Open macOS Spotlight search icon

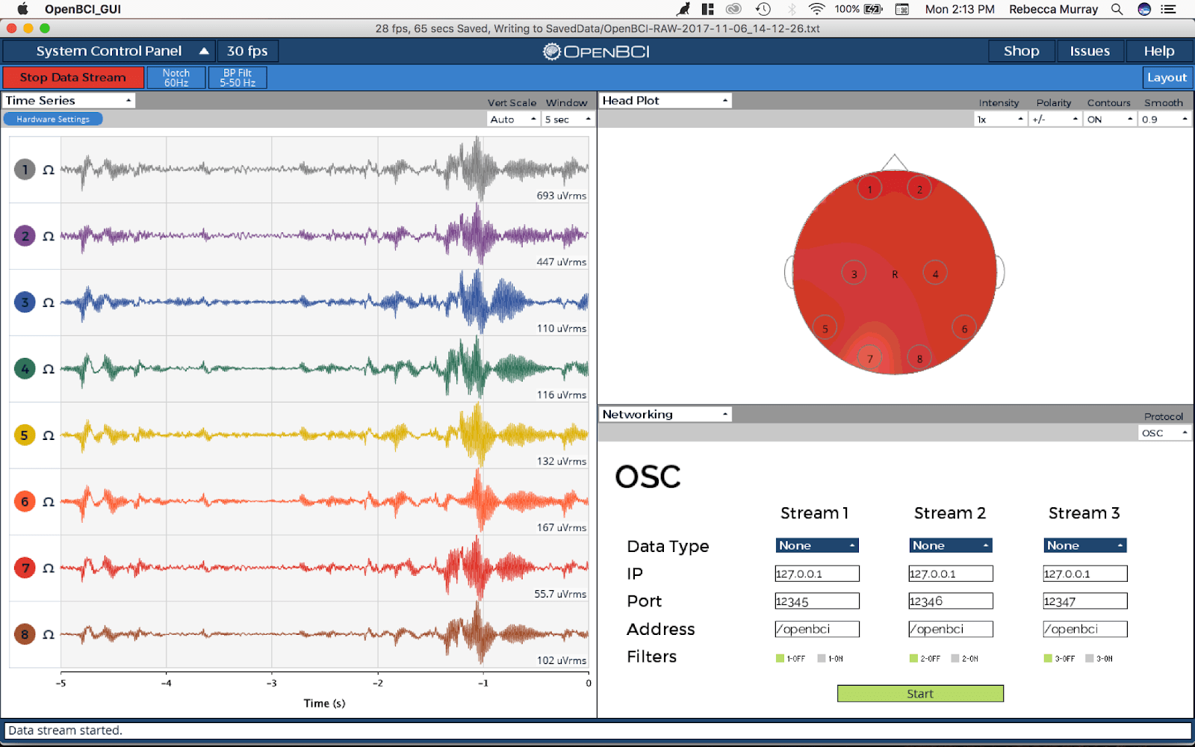tap(1117, 9)
